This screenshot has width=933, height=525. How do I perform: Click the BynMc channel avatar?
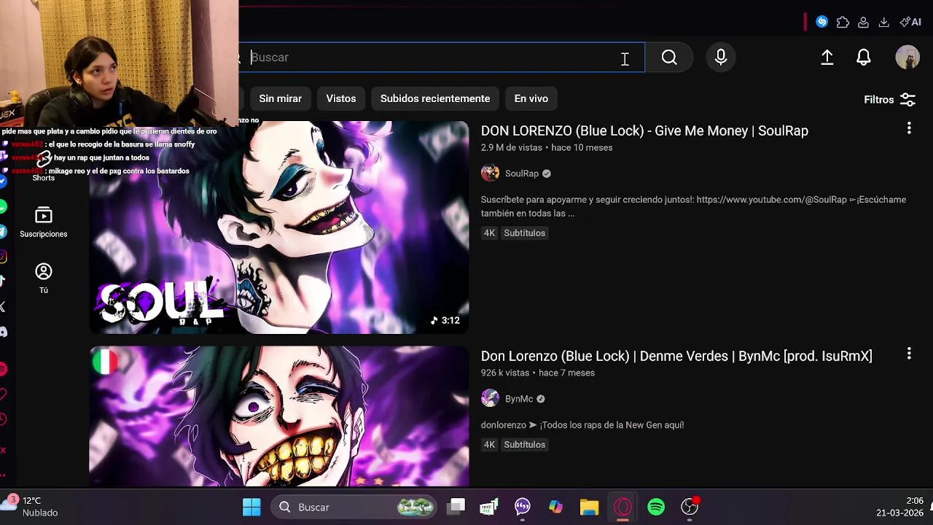pos(490,398)
